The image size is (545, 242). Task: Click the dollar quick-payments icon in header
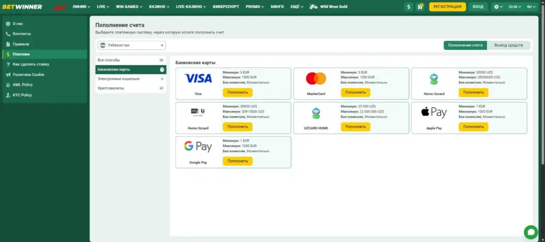click(408, 6)
